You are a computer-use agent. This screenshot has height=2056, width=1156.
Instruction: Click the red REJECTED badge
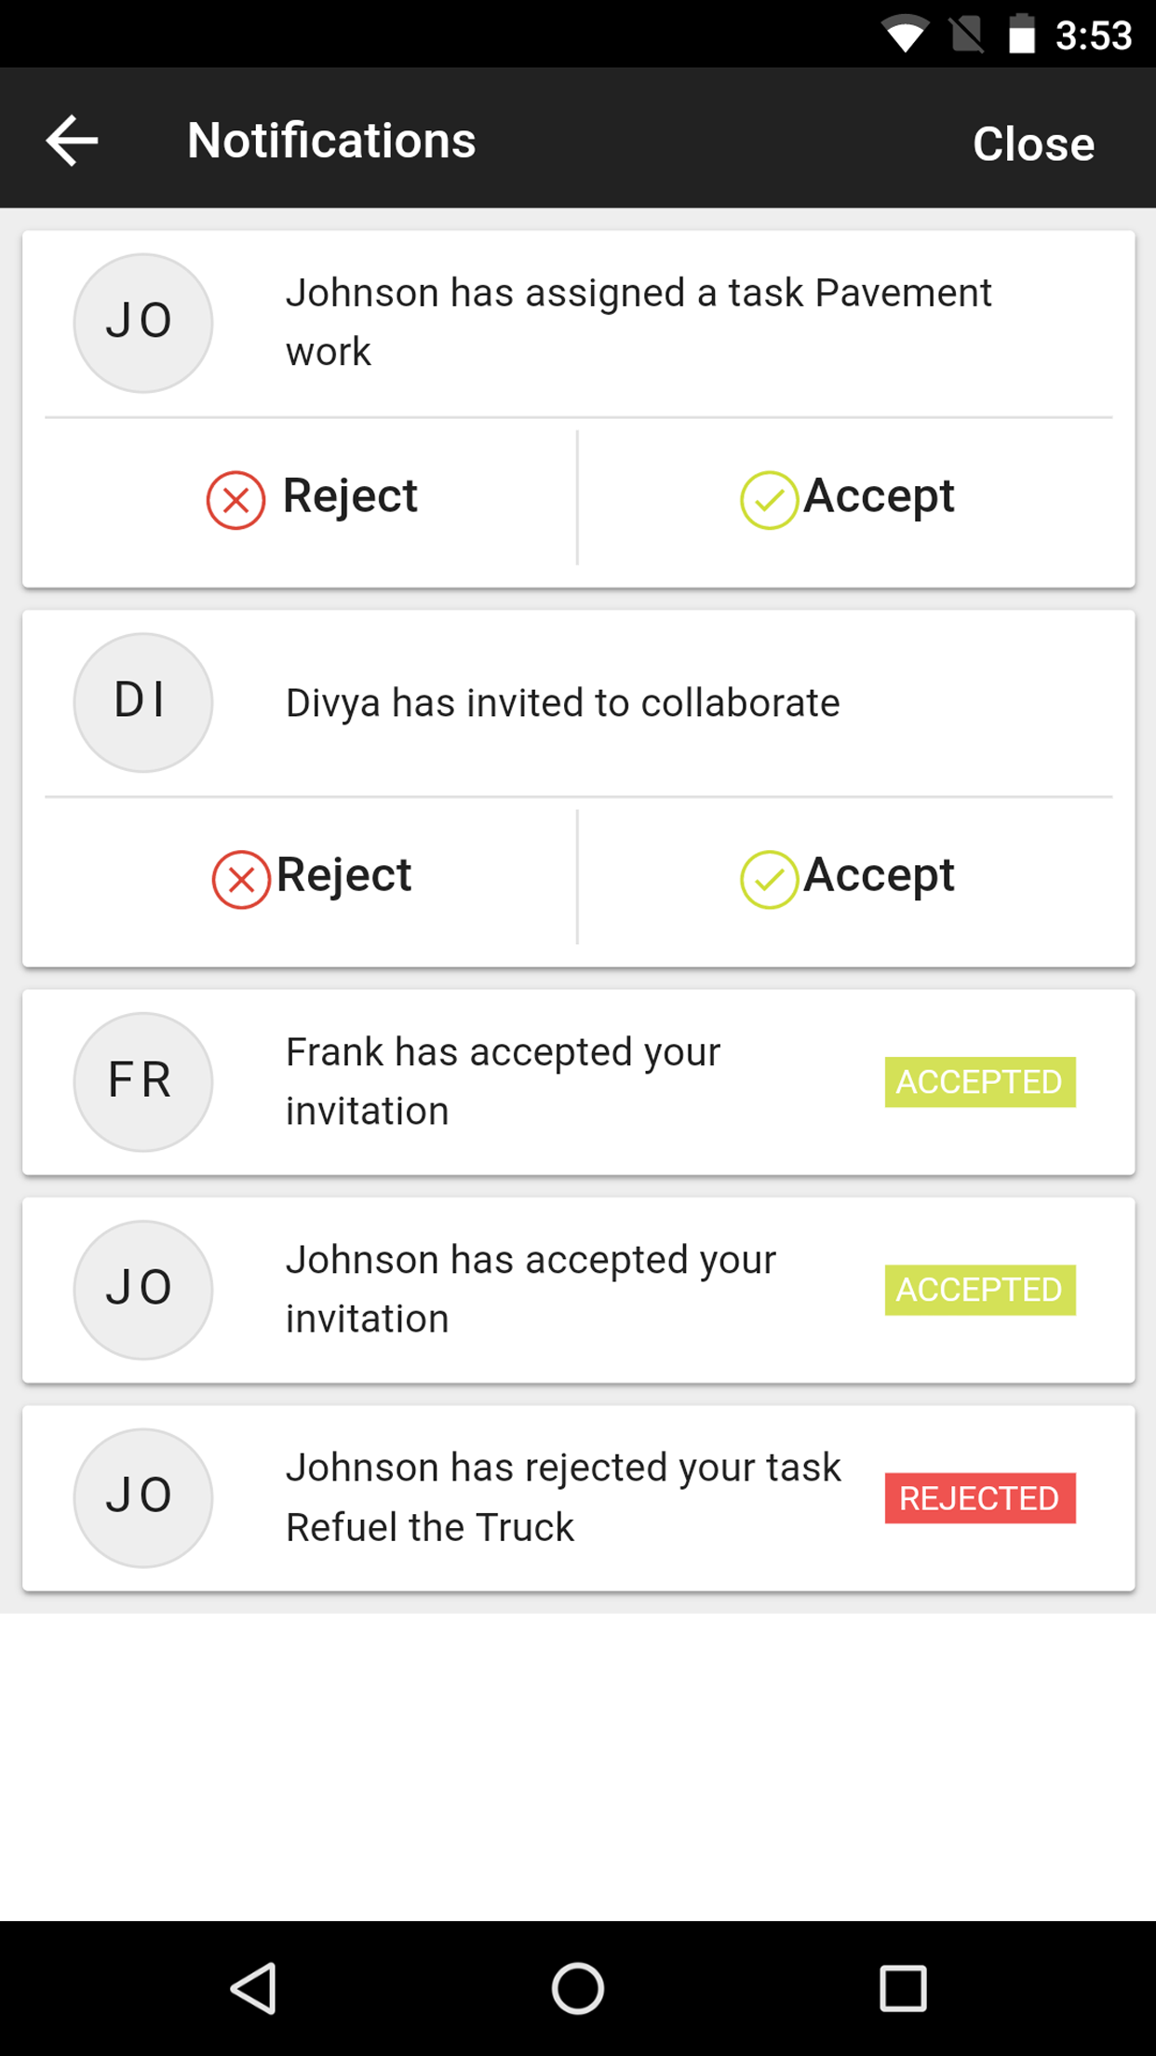pos(980,1498)
